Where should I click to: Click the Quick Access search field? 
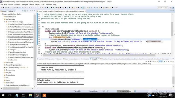tap(163, 8)
